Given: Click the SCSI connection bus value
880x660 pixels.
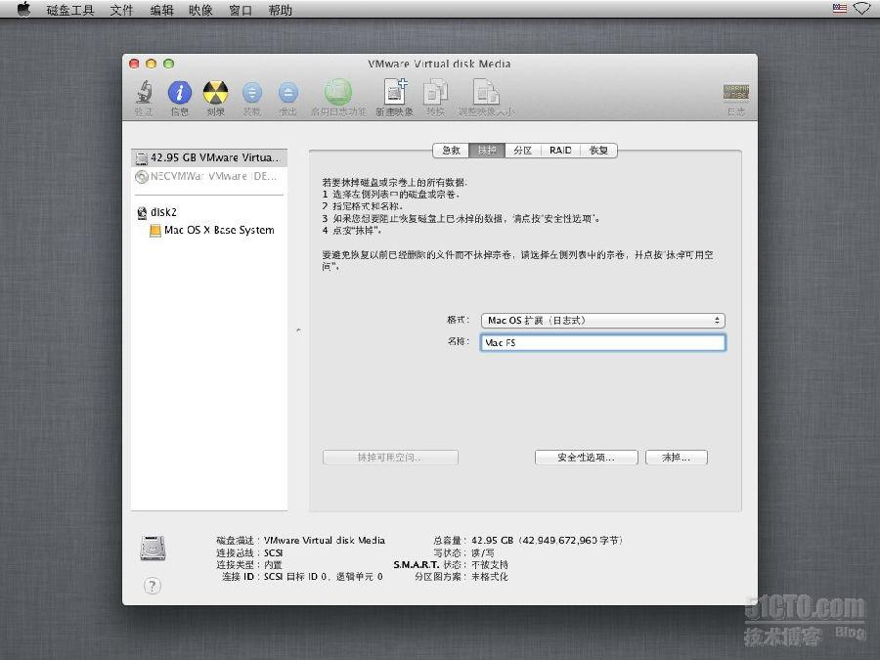Looking at the screenshot, I should click(274, 552).
